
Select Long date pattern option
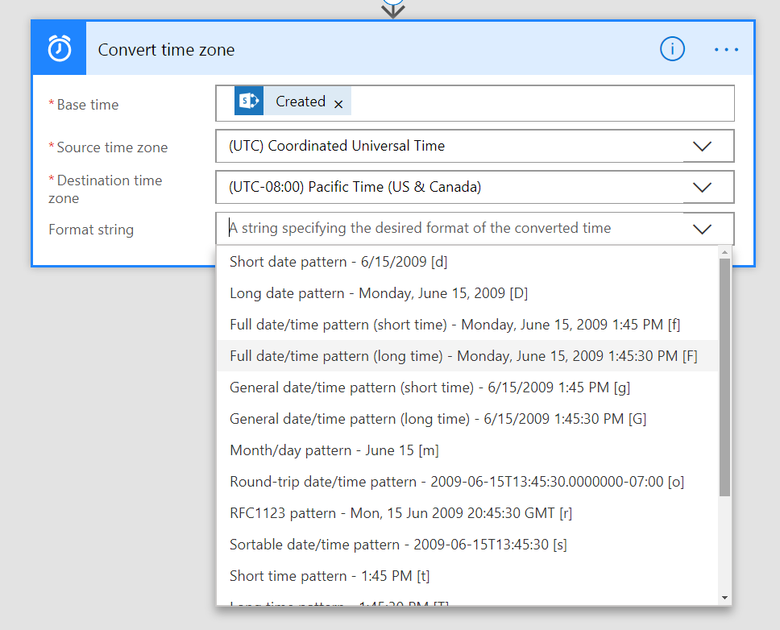coord(379,293)
